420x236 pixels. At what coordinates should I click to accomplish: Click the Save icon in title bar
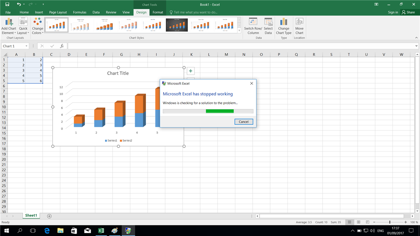coord(7,4)
